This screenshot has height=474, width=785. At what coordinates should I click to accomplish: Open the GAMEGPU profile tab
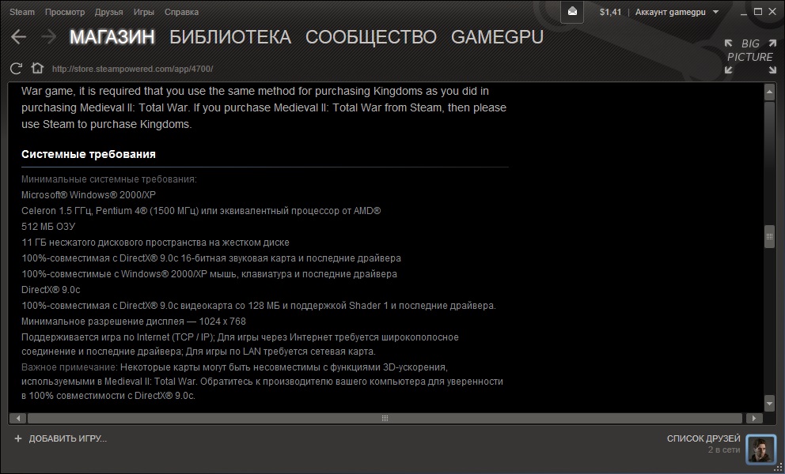pyautogui.click(x=497, y=37)
